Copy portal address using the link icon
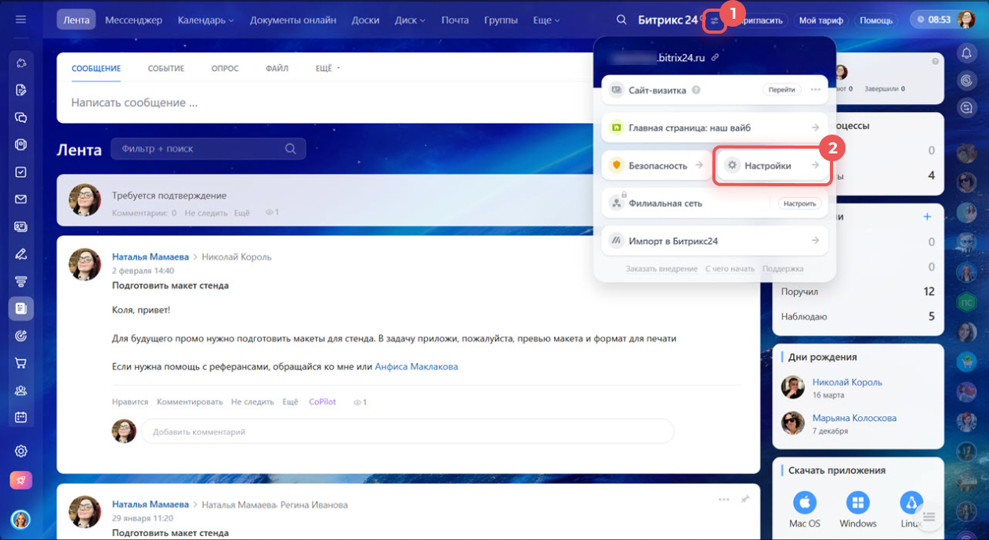The image size is (989, 540). point(715,58)
